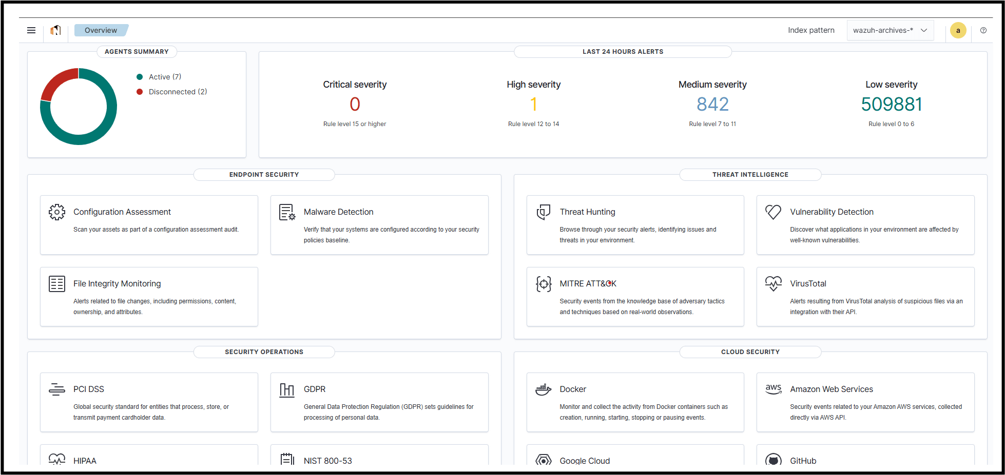1005x475 pixels.
Task: Click the 509881 low severity count
Action: point(891,105)
